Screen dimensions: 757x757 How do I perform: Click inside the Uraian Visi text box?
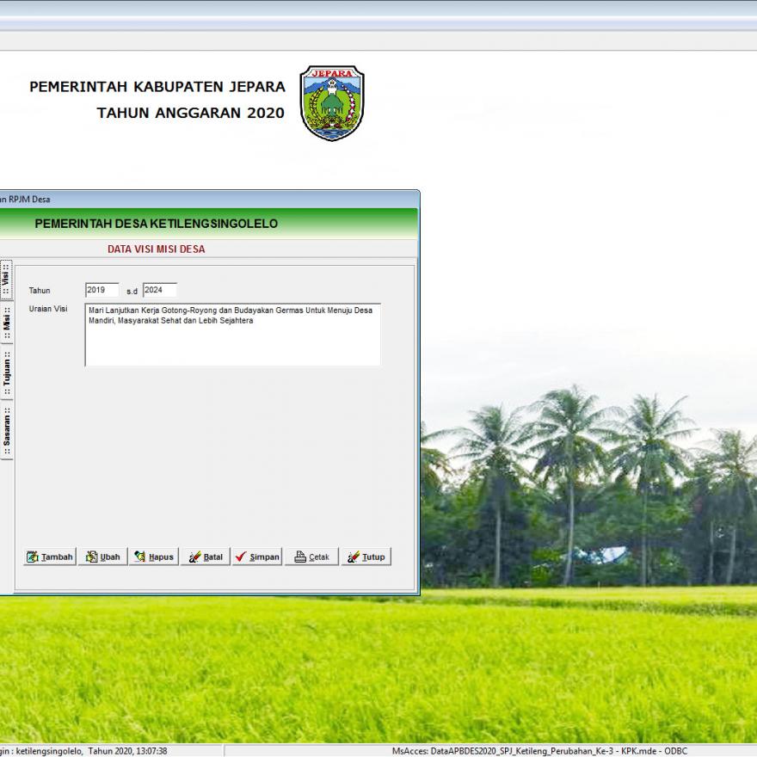(233, 335)
